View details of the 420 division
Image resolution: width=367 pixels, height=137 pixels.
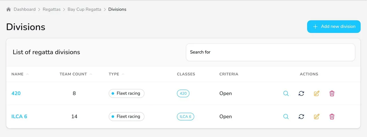[286, 94]
